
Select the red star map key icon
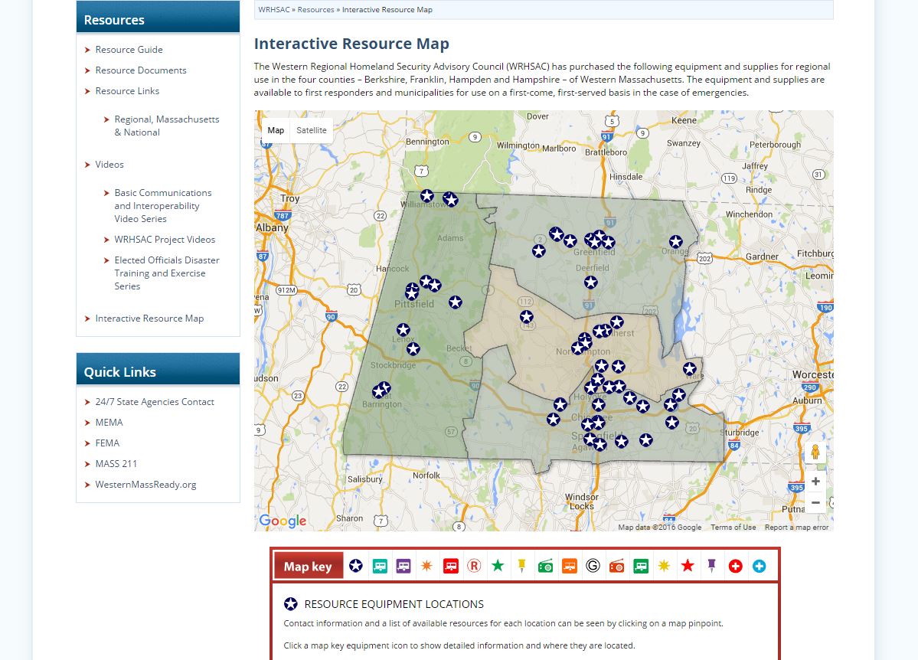pyautogui.click(x=688, y=565)
